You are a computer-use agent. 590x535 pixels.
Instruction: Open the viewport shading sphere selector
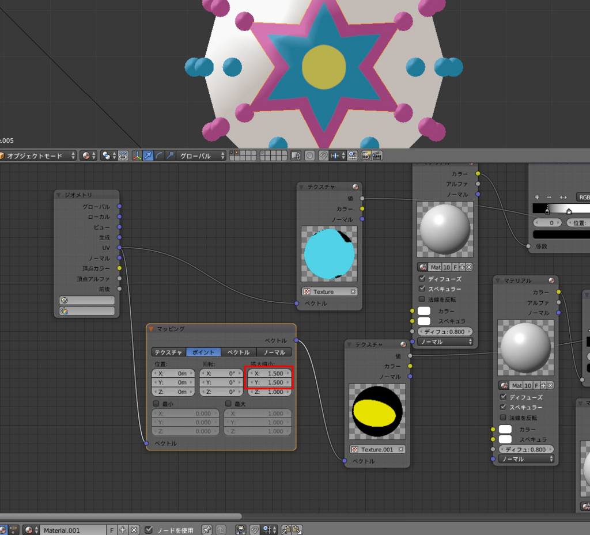[x=88, y=155]
